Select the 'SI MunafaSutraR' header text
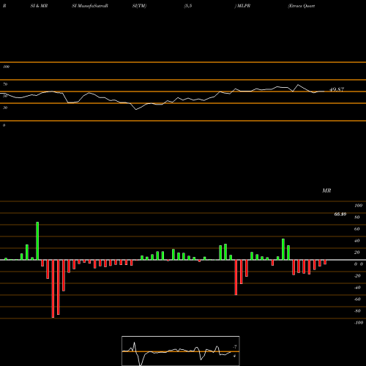The width and height of the screenshot is (366, 366). click(x=90, y=6)
